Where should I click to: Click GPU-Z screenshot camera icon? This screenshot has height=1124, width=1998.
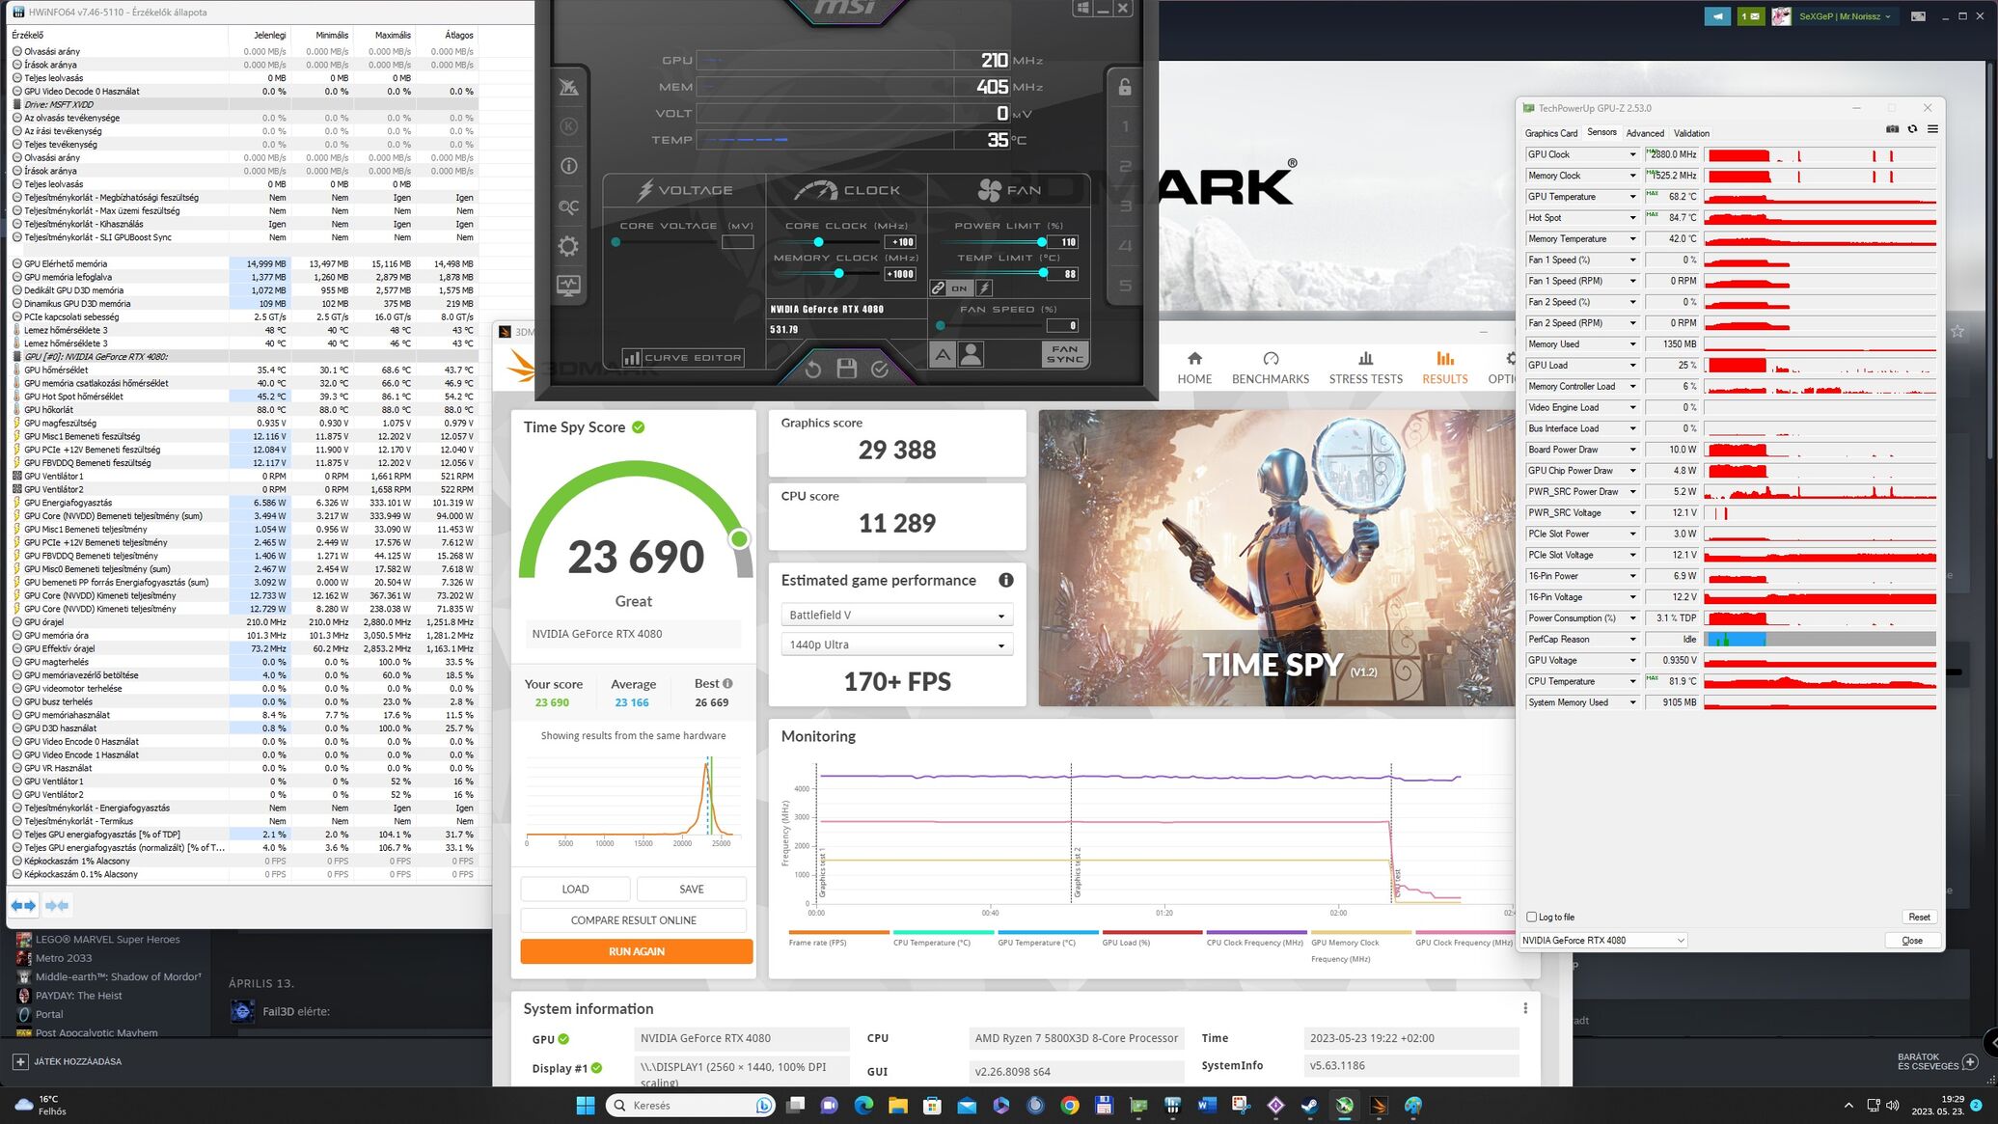click(x=1892, y=129)
